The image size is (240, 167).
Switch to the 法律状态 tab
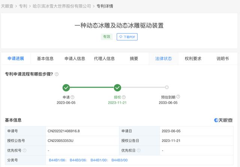[163, 58]
